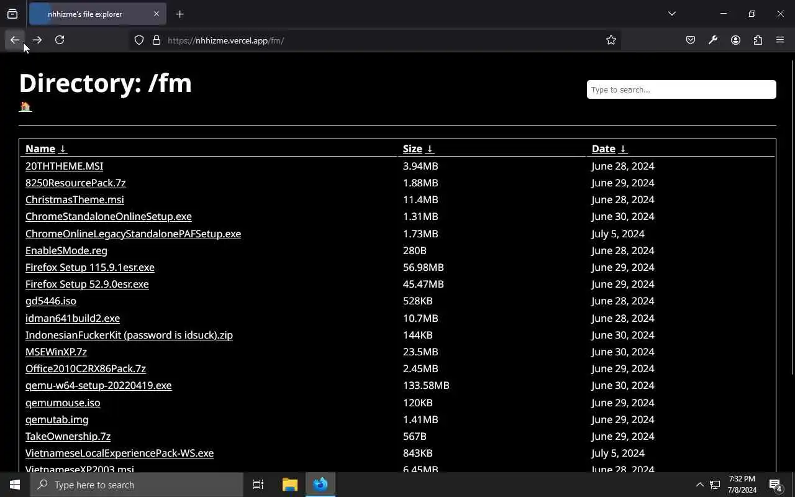
Task: Open ChromeStandaloneOnlineSetup.exe link
Action: coord(108,216)
